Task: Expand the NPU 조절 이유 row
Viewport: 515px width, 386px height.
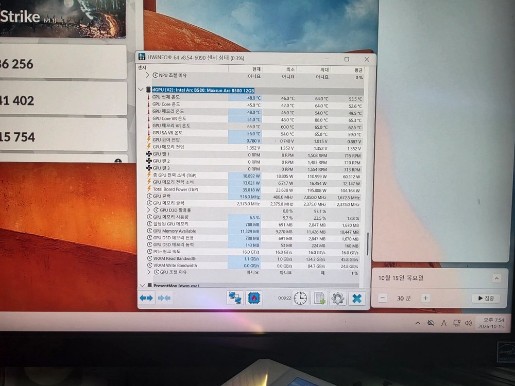Action: 147,75
